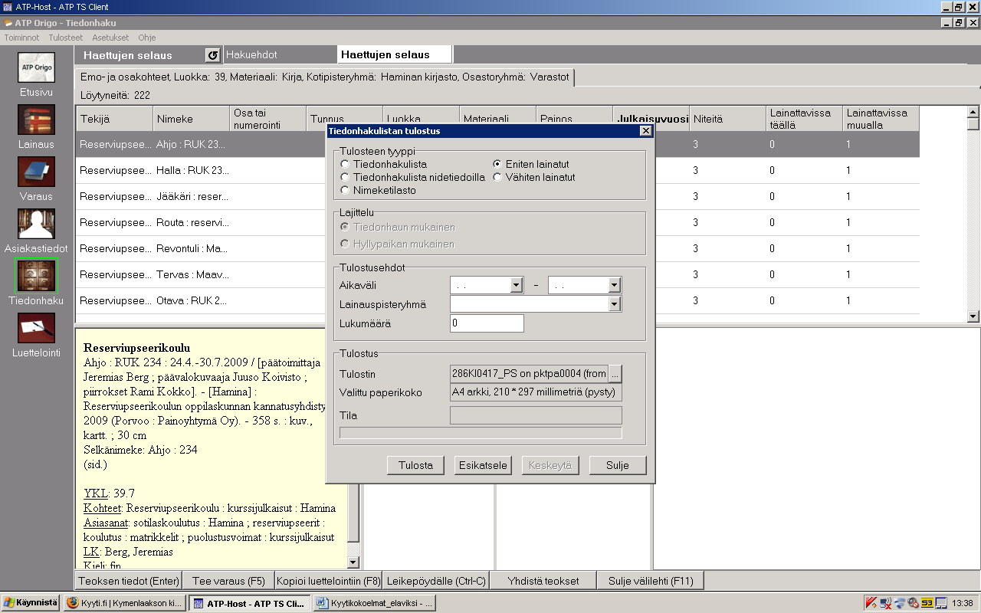Select Nimeketilasto radio button

(345, 190)
